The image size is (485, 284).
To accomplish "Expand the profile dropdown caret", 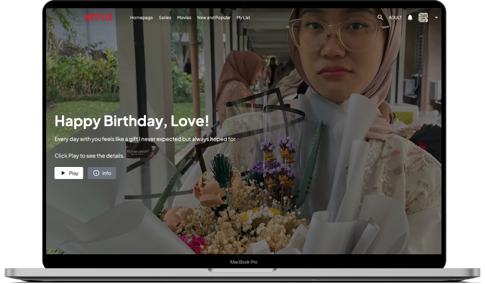I will click(436, 18).
